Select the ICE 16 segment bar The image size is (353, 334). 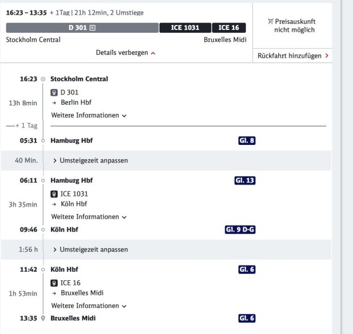tap(229, 28)
